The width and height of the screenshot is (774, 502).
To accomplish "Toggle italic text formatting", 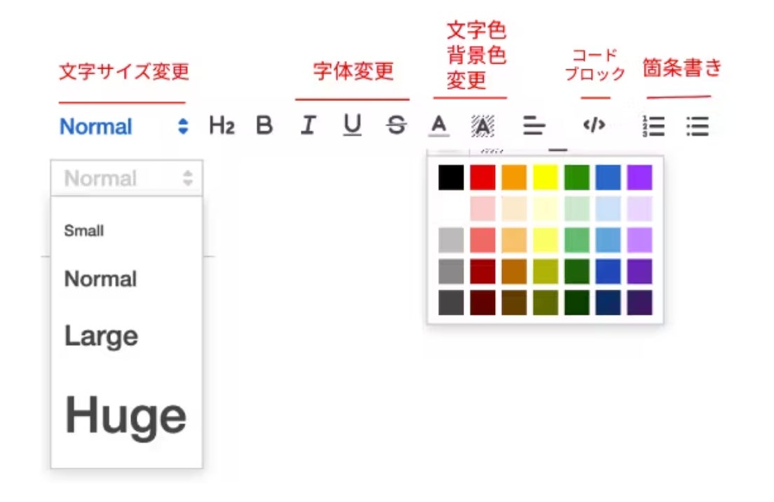I will (x=307, y=126).
